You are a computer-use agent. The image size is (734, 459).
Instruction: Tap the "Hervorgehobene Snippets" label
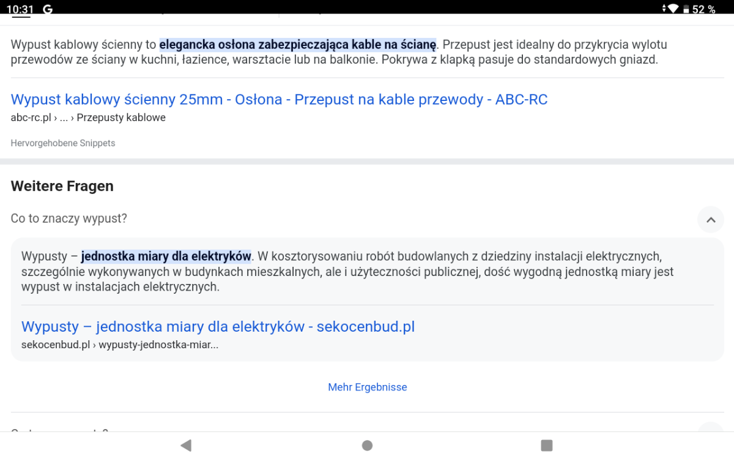[x=63, y=143]
